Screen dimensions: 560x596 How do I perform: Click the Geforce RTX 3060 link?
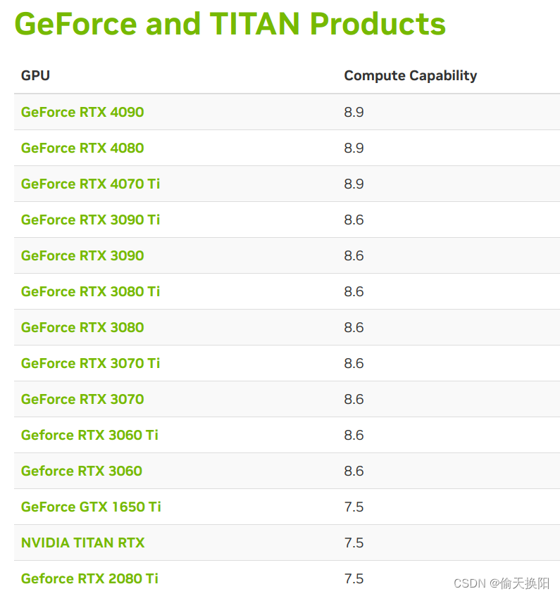(82, 471)
